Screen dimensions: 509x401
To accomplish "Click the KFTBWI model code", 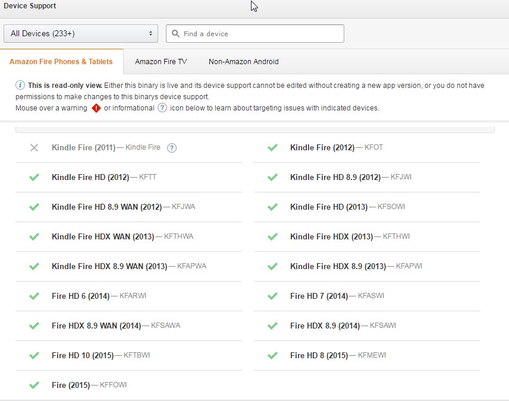I will (x=137, y=355).
